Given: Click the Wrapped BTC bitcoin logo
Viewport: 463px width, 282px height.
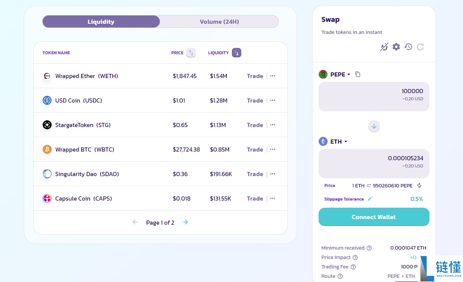Looking at the screenshot, I should click(x=47, y=149).
